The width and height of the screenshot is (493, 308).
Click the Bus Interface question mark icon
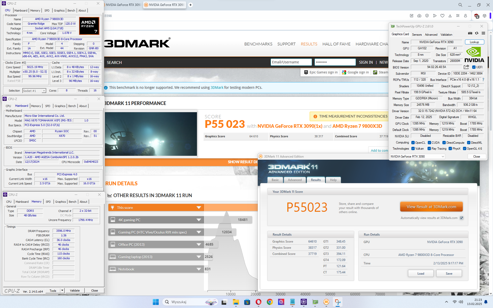point(483,80)
